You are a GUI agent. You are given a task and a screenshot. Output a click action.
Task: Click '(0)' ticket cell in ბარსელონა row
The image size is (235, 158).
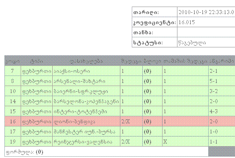pyautogui.click(x=148, y=101)
